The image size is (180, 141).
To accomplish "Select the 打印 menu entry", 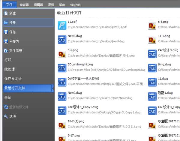I will 8,60.
